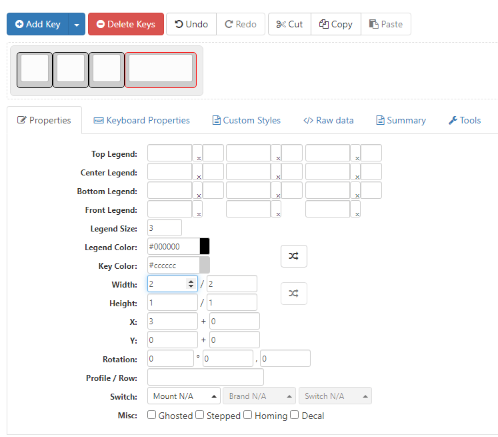Open the gray Key Color swatch
Screen dimensions: 498x437
pyautogui.click(x=205, y=266)
